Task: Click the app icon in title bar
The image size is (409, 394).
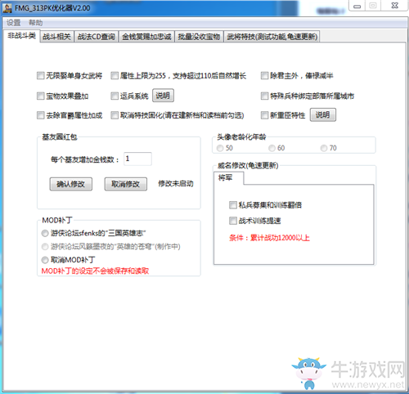Action: 7,8
